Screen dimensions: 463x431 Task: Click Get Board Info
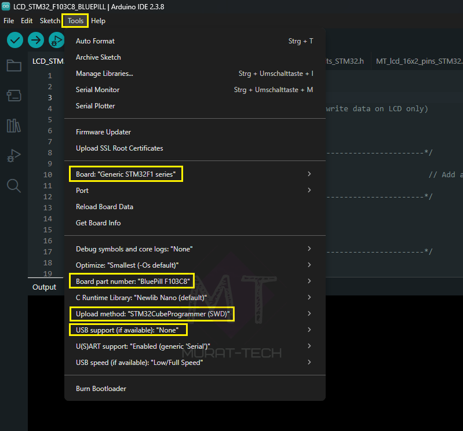click(195, 223)
